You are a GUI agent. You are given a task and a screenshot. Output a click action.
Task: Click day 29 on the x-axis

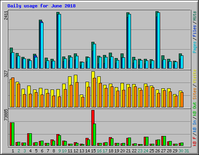point(175,151)
